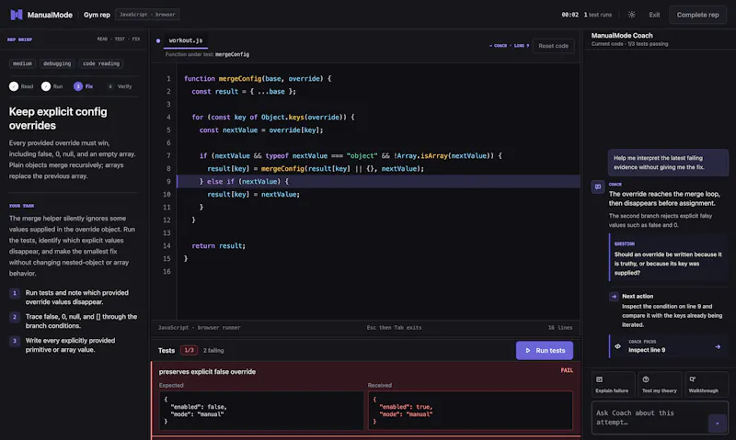
Task: Click task number 3 badge
Action: pos(15,341)
